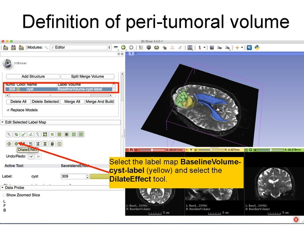The image size is (304, 228).
Task: Select the Paint tool in the Editor toolbar
Action: [17, 134]
